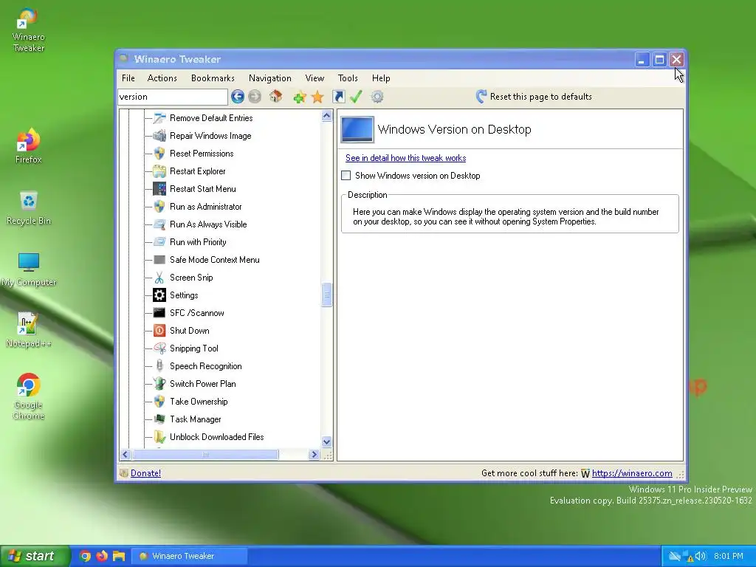Click the Run as Administrator shield icon
This screenshot has width=756, height=567.
159,207
